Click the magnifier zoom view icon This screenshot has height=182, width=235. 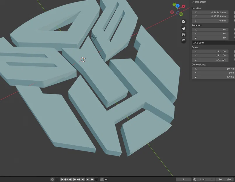click(183, 22)
